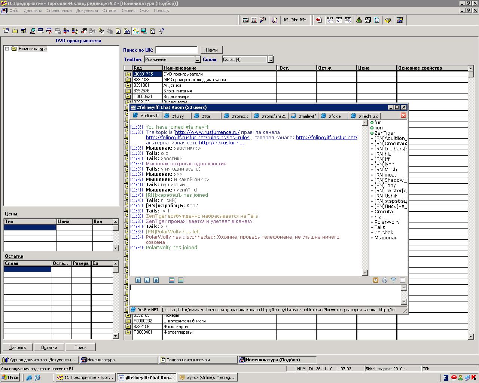Click the red arrow document icon
The height and width of the screenshot is (383, 479).
tap(318, 20)
